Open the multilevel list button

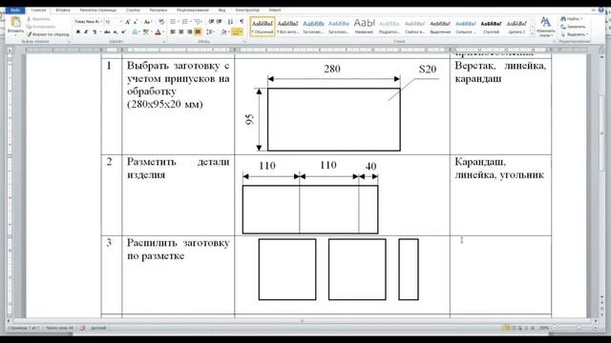click(198, 22)
